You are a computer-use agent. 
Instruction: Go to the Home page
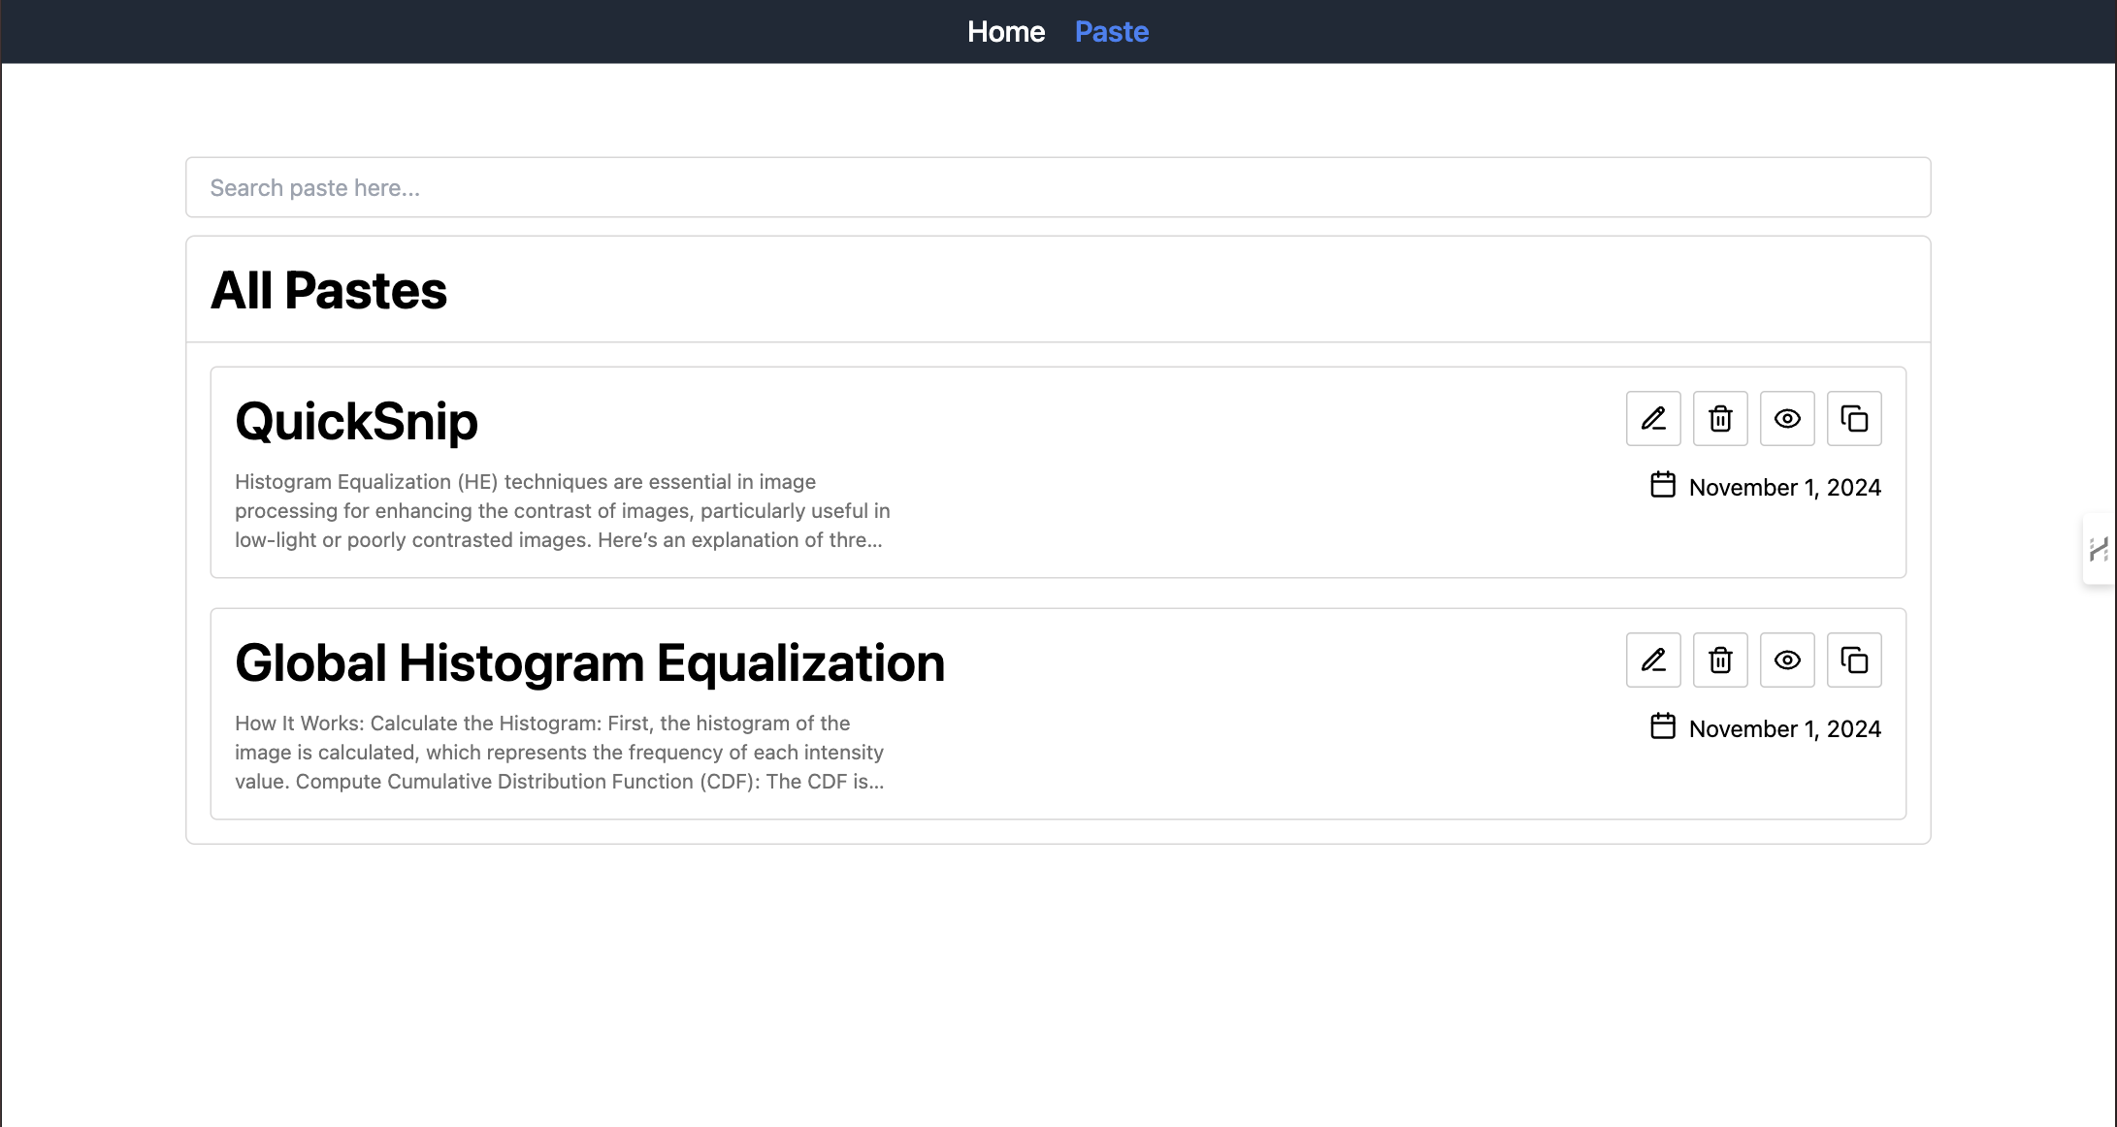(x=1006, y=32)
